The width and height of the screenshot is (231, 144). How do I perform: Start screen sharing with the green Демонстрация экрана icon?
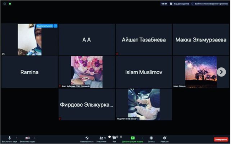pos(133,138)
